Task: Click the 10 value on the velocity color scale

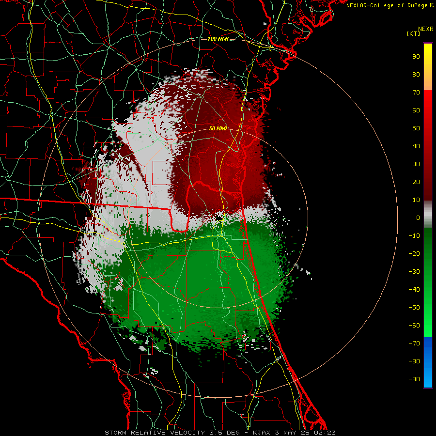Action: click(416, 200)
